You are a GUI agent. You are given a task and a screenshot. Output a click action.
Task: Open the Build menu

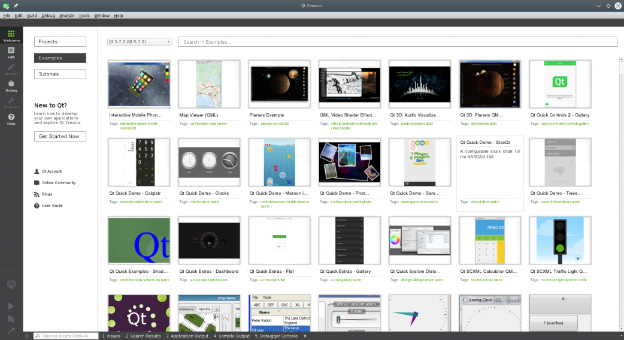point(32,15)
